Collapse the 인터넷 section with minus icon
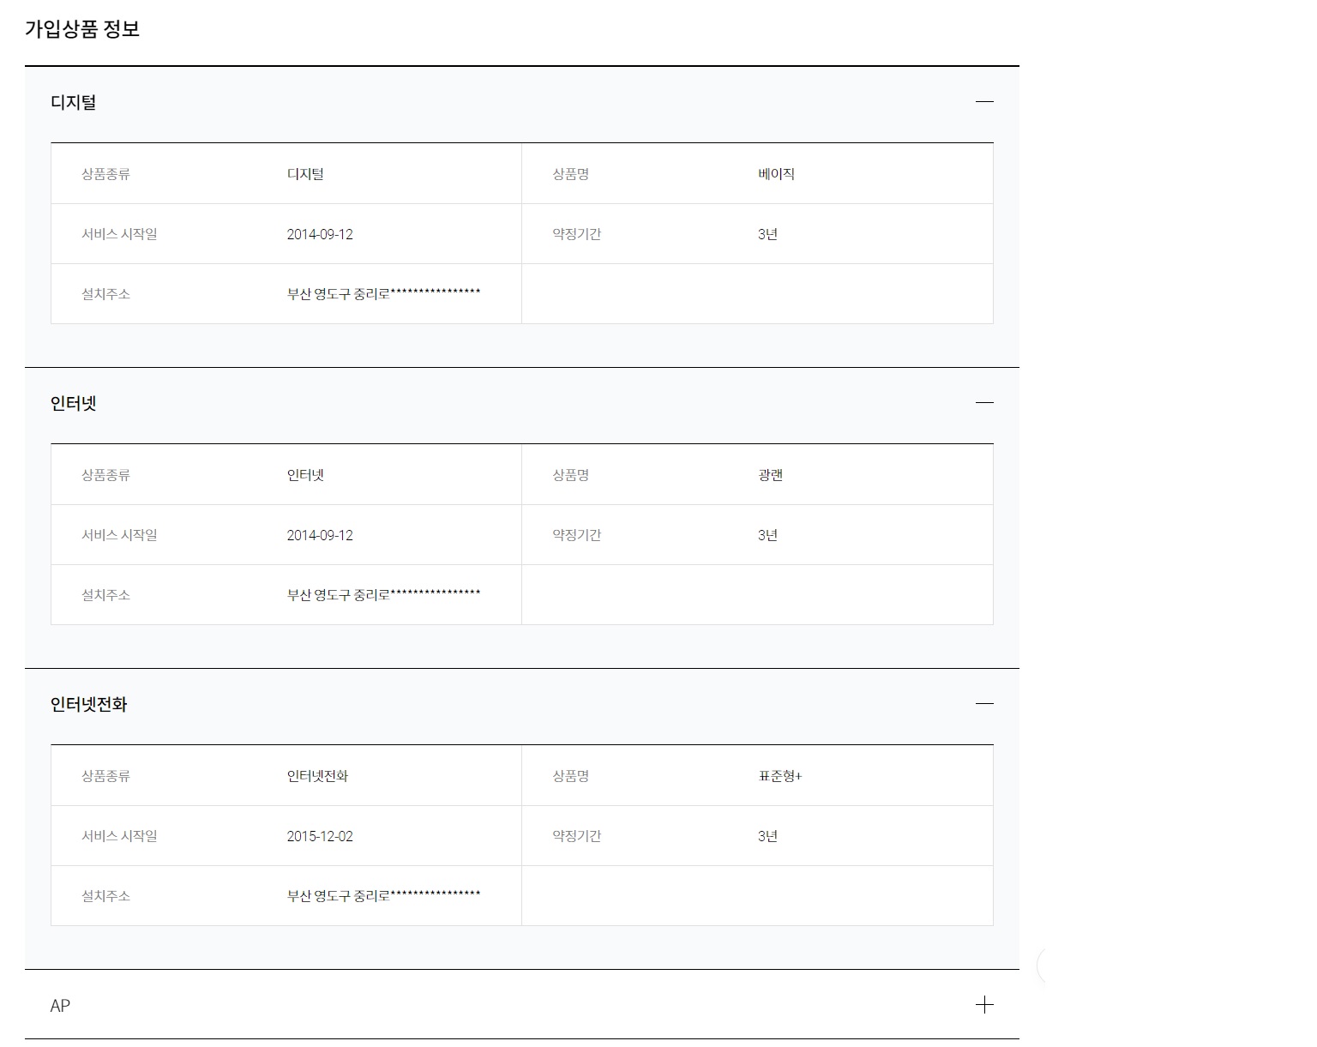This screenshot has height=1047, width=1317. tap(984, 403)
